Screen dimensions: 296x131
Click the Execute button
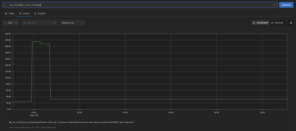[286, 5]
